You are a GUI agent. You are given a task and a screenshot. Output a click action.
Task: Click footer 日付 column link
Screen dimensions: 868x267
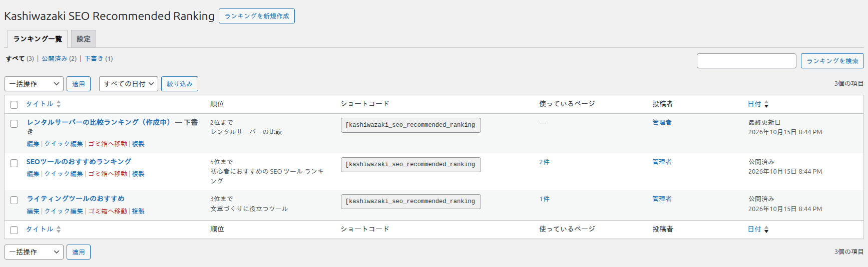pos(754,229)
